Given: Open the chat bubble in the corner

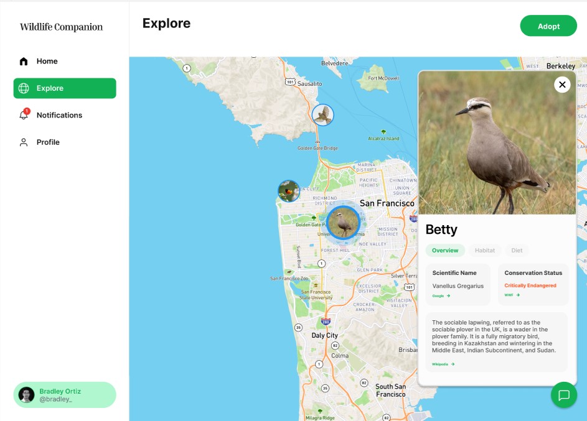Looking at the screenshot, I should 564,395.
